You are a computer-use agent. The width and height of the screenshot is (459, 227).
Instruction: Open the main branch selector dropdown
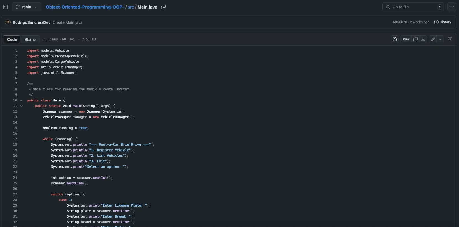point(27,7)
